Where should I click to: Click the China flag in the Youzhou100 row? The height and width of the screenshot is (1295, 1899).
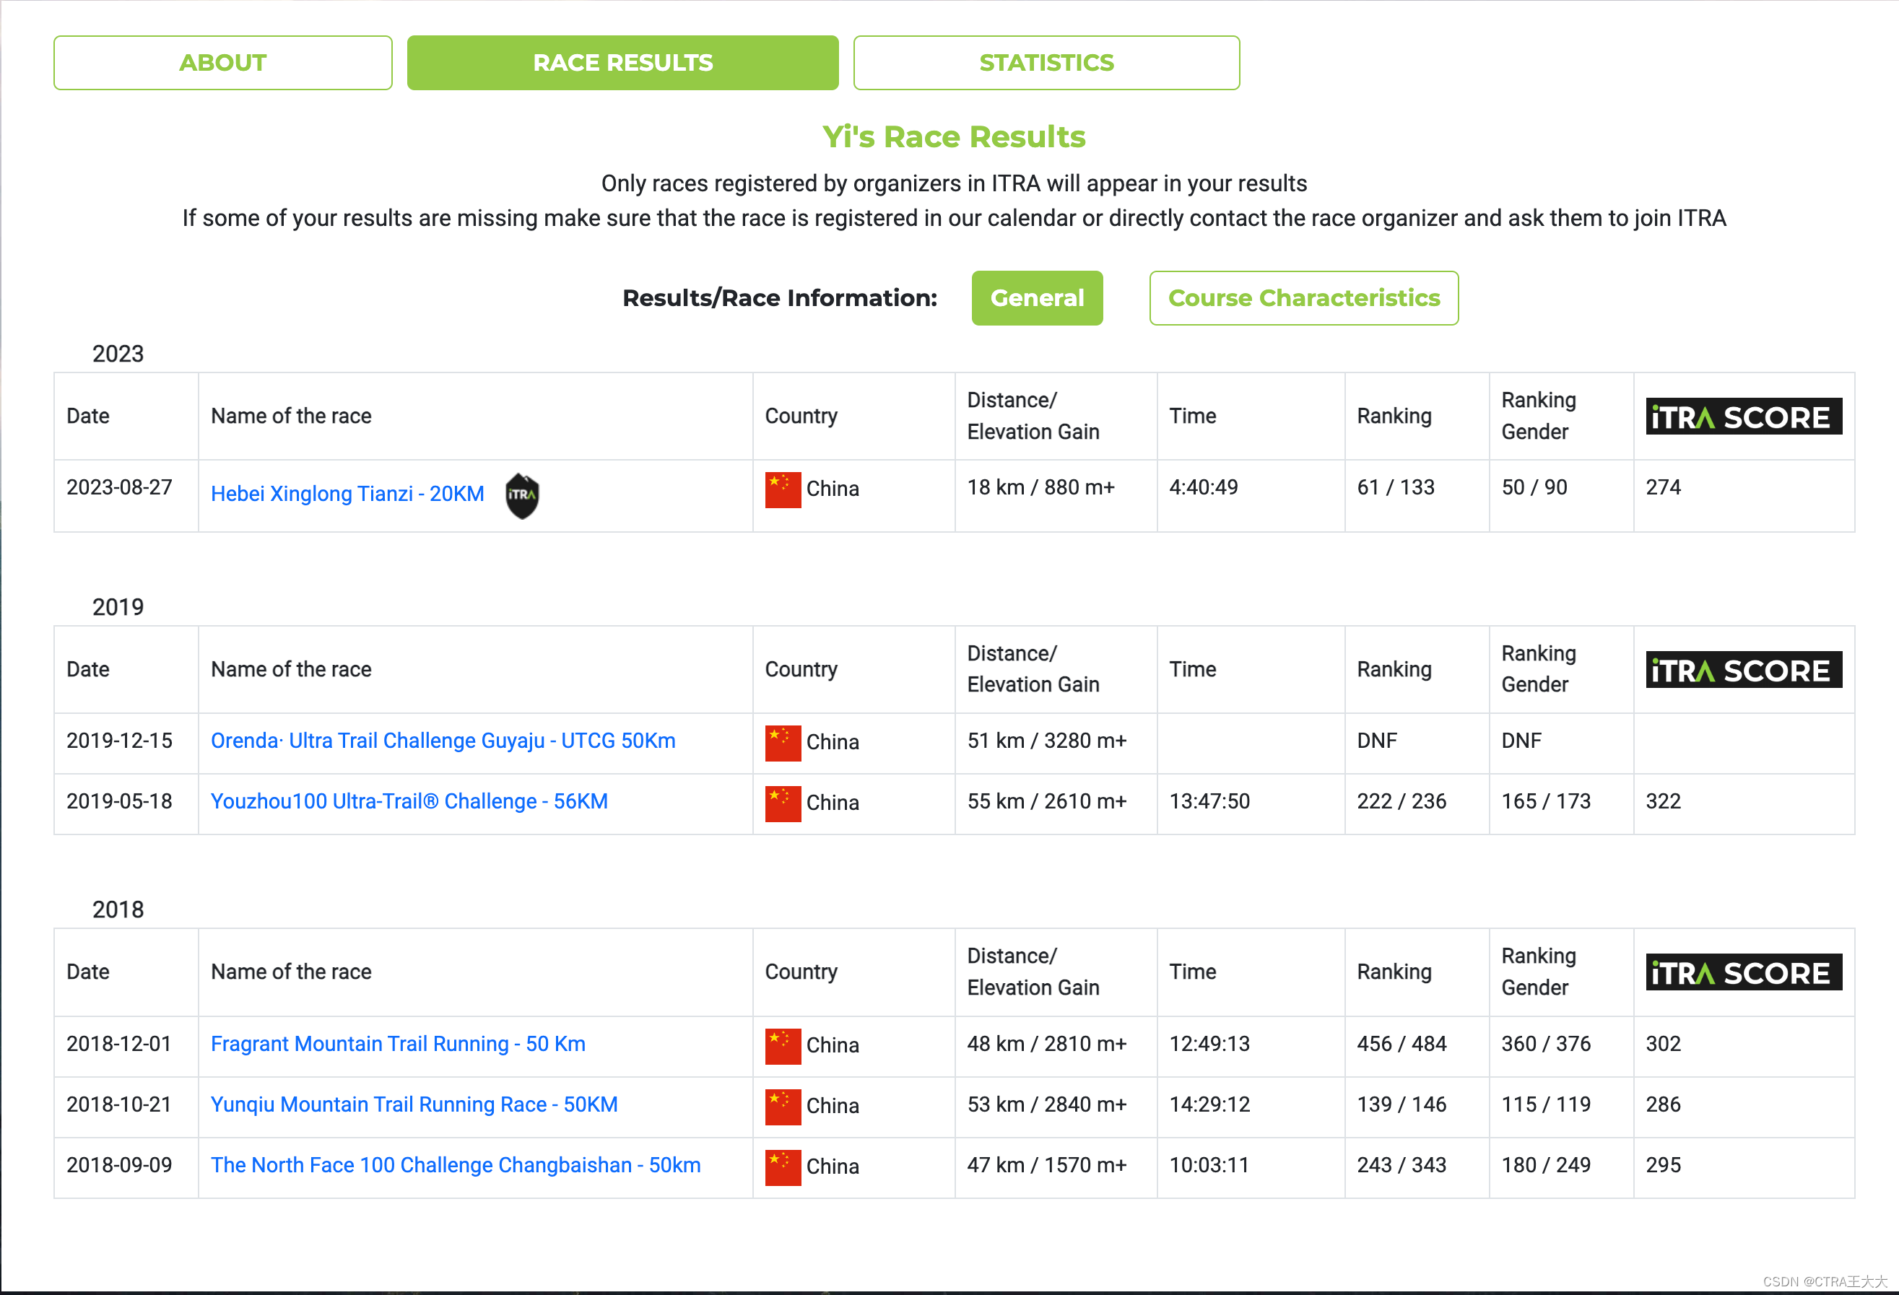(782, 803)
